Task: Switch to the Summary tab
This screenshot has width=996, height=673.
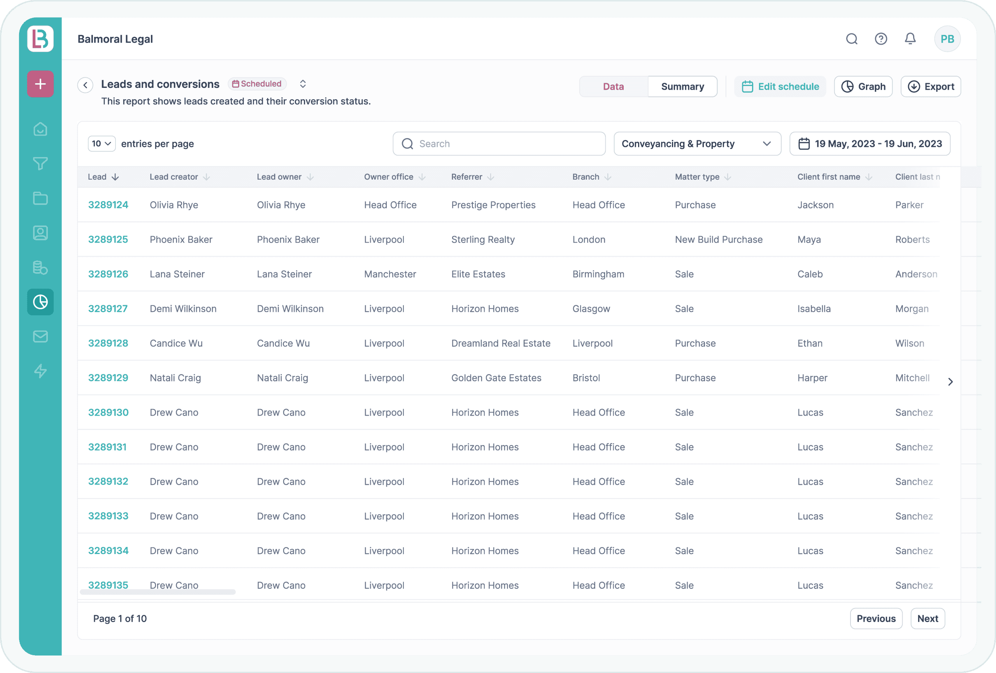Action: [682, 86]
